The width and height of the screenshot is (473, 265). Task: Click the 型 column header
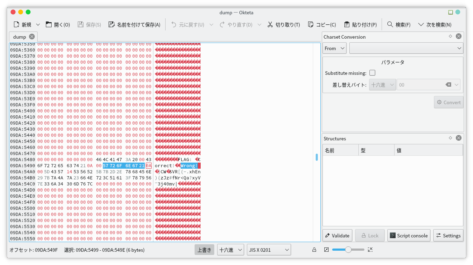coord(376,150)
